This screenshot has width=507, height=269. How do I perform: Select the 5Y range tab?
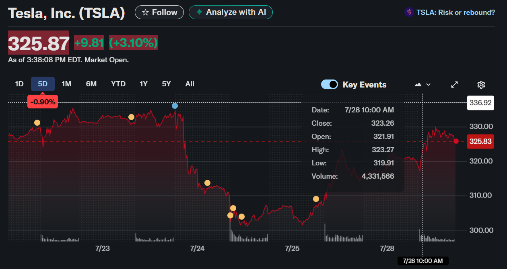[x=167, y=84]
